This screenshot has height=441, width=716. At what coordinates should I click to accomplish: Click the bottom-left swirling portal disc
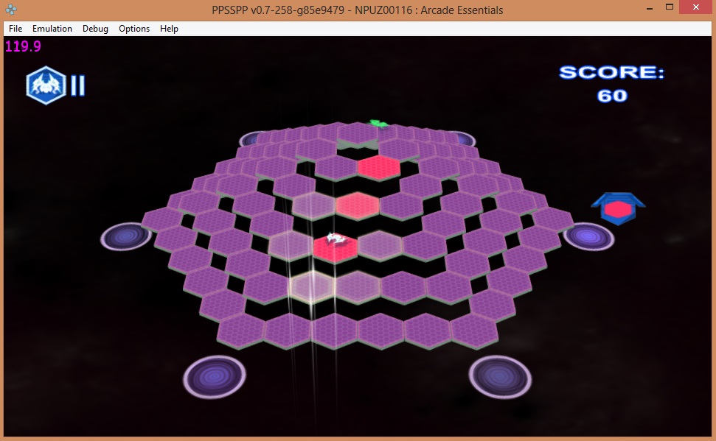pyautogui.click(x=214, y=377)
